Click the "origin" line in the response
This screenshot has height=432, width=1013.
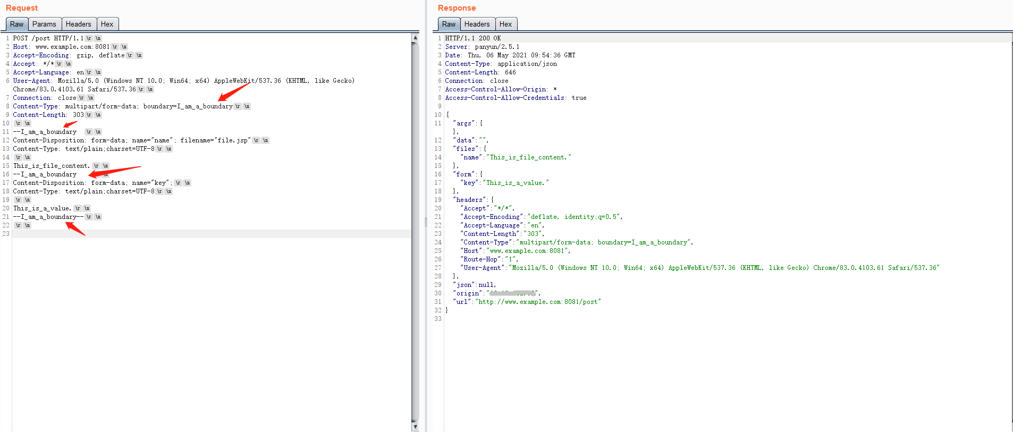pos(496,293)
